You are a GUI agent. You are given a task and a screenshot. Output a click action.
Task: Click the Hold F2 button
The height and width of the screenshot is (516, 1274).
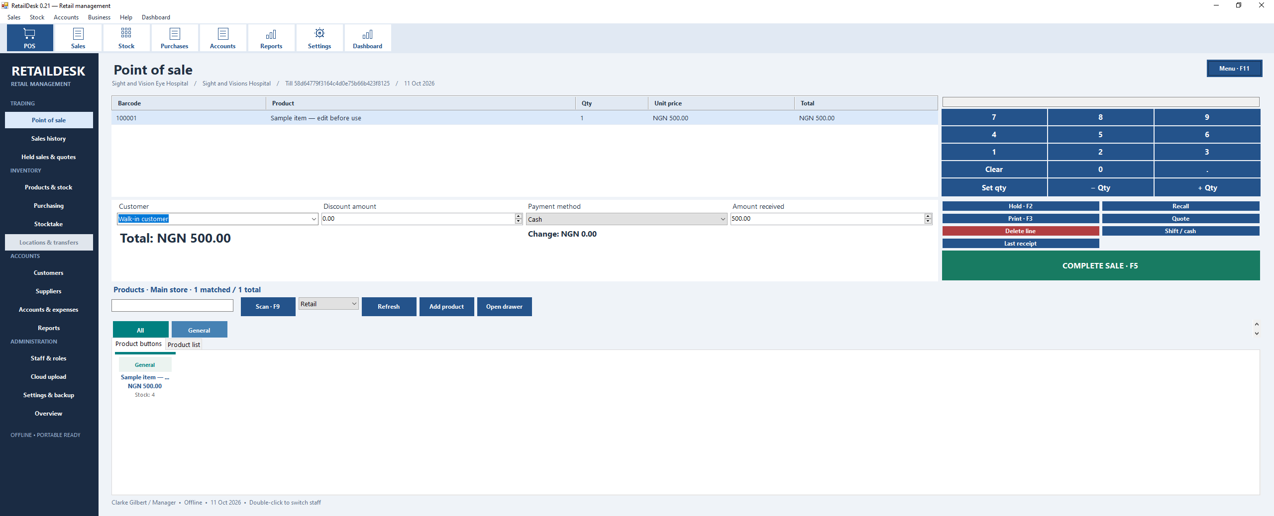coord(1020,206)
